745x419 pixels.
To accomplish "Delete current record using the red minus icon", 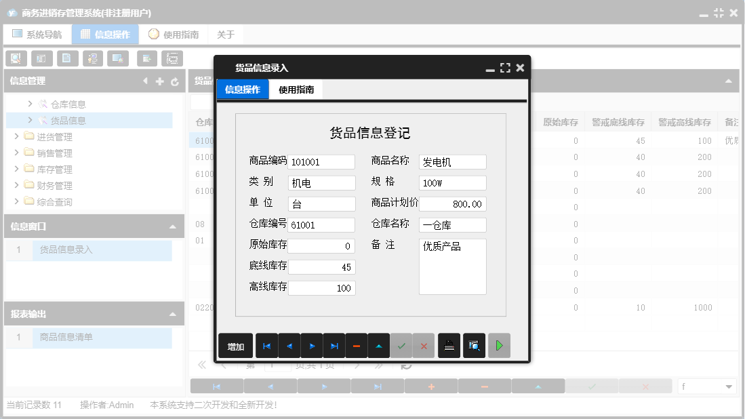I will (357, 346).
